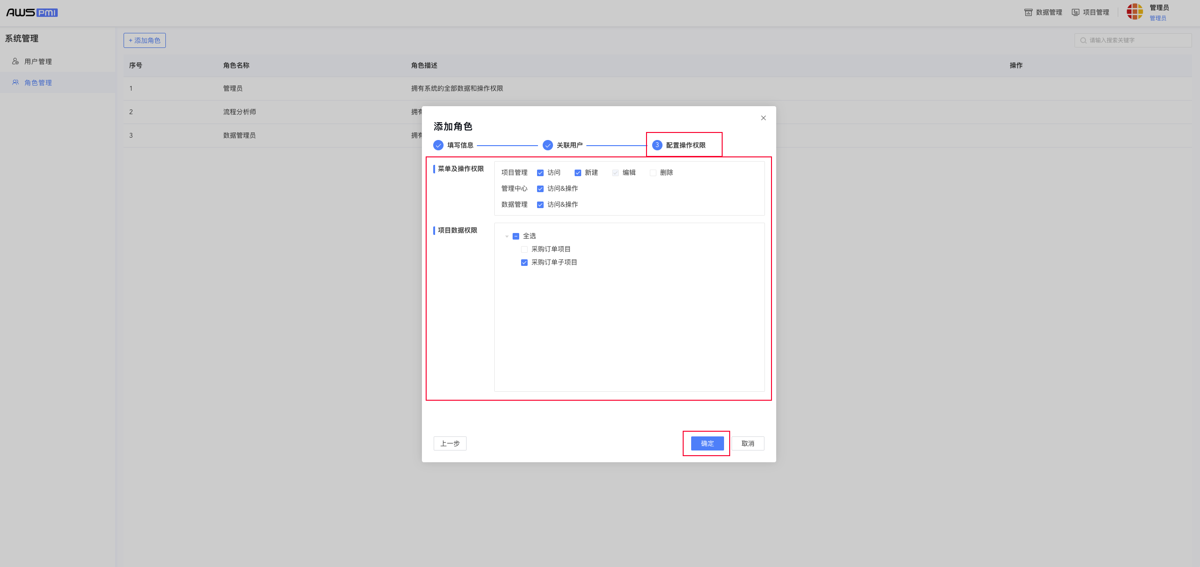Check the 采购订单项目 checkbox
This screenshot has width=1200, height=567.
point(524,249)
